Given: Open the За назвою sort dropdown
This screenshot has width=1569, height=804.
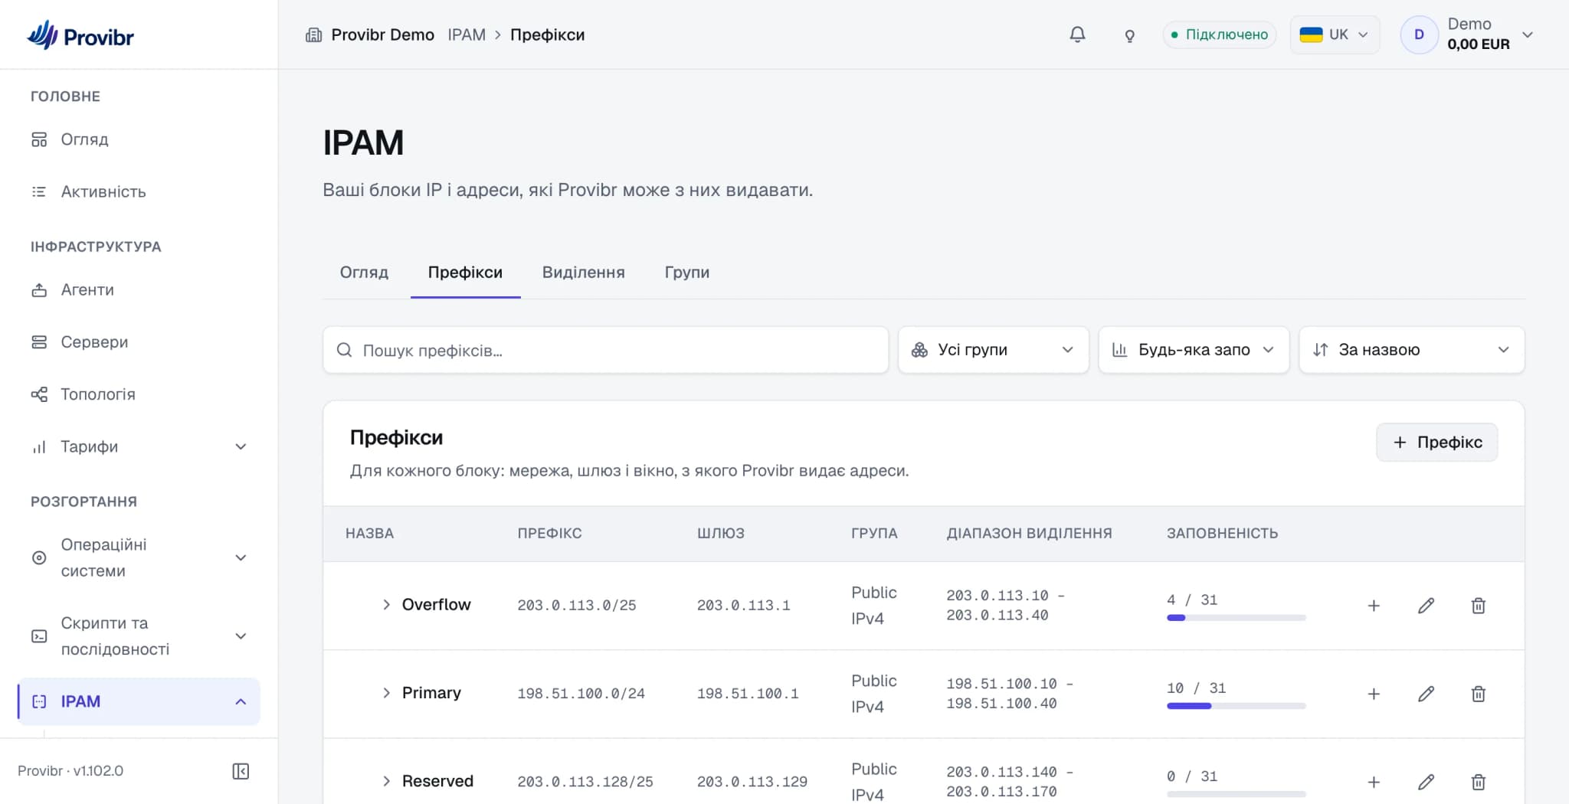Looking at the screenshot, I should point(1412,350).
